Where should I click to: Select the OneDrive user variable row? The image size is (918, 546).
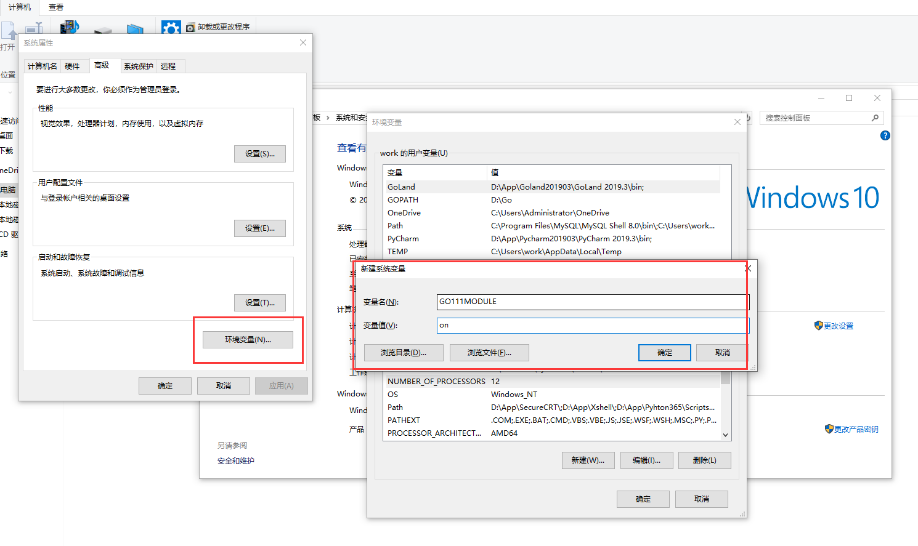pyautogui.click(x=551, y=213)
